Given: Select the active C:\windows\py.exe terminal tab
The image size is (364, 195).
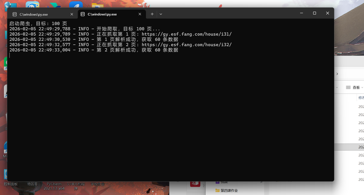Looking at the screenshot, I should coord(111,15).
